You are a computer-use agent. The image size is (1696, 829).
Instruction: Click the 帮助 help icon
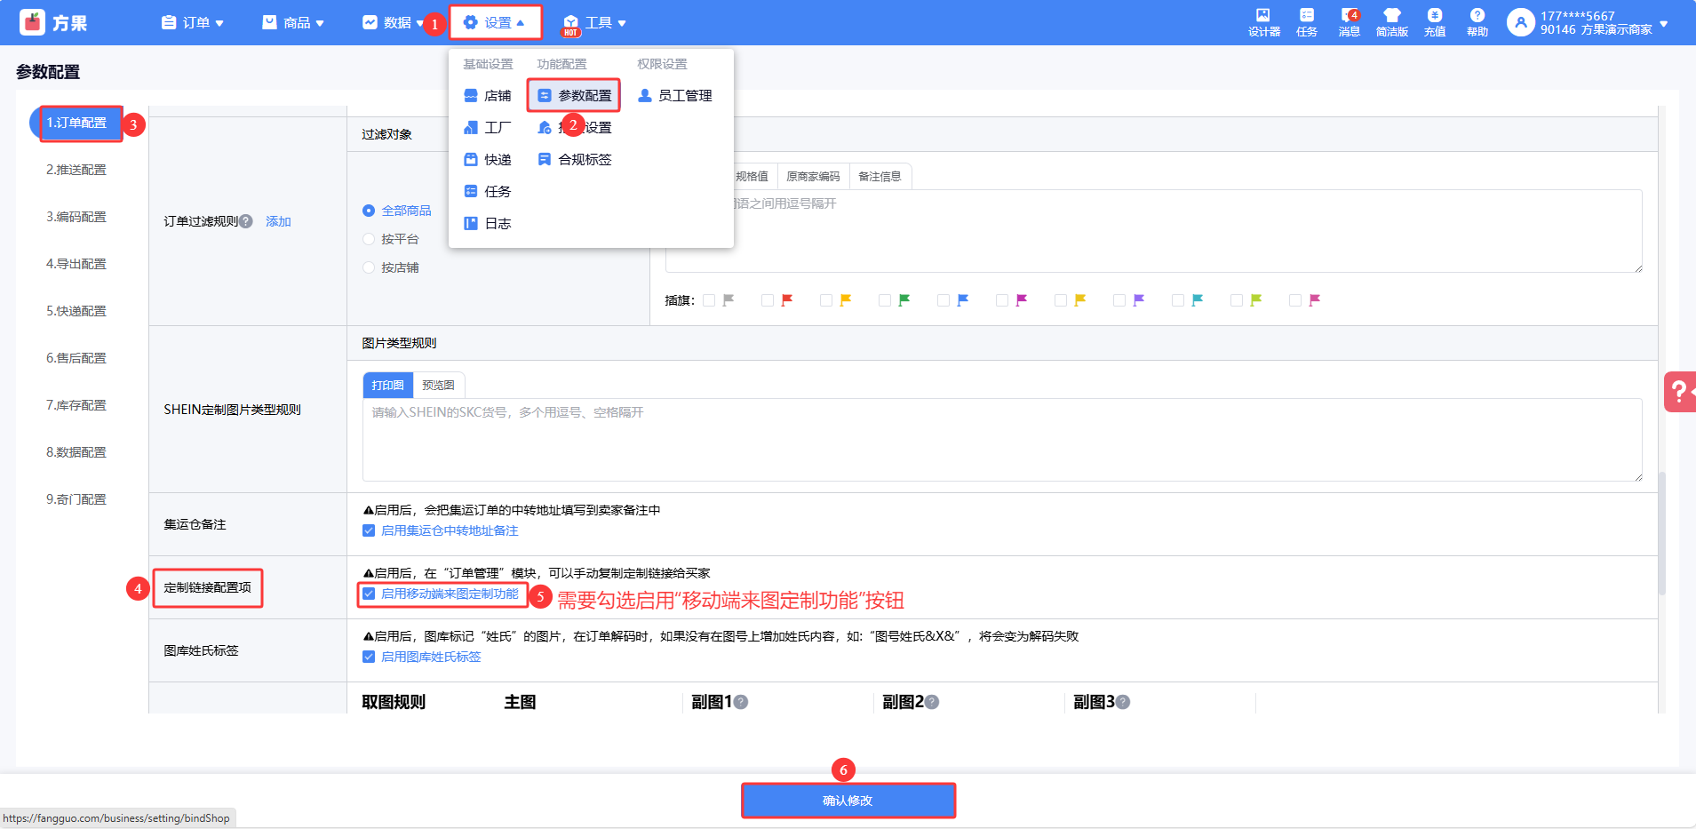coord(1477,22)
